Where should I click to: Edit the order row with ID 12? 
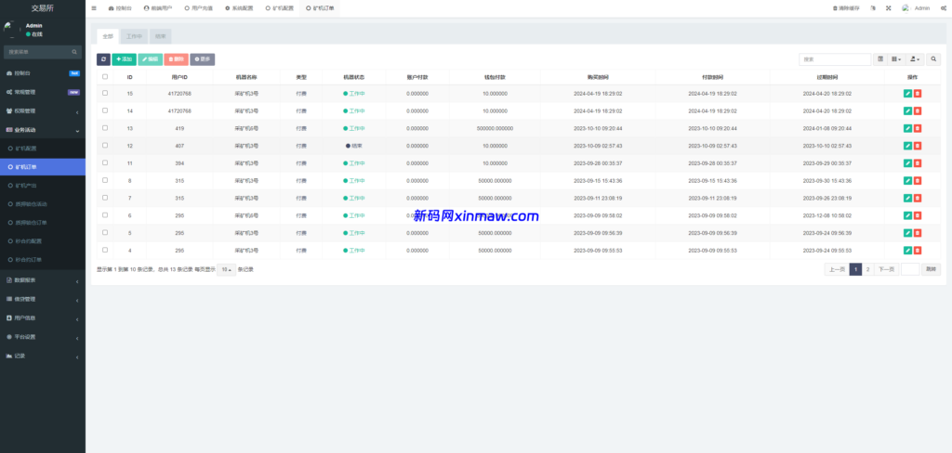click(x=907, y=146)
